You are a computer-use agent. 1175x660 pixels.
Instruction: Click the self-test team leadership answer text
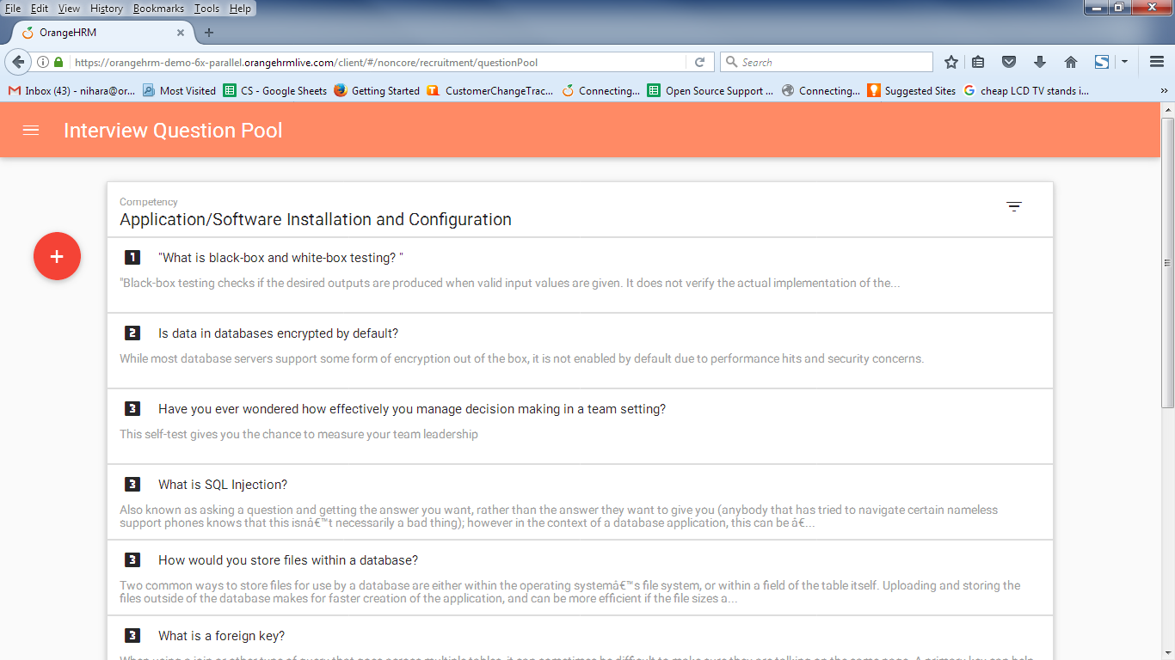point(298,434)
